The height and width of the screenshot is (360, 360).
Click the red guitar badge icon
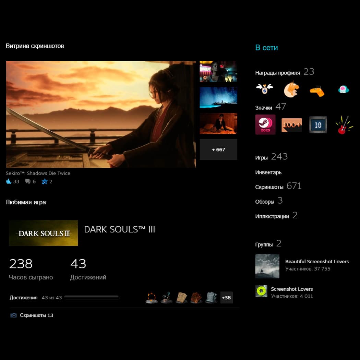(344, 125)
